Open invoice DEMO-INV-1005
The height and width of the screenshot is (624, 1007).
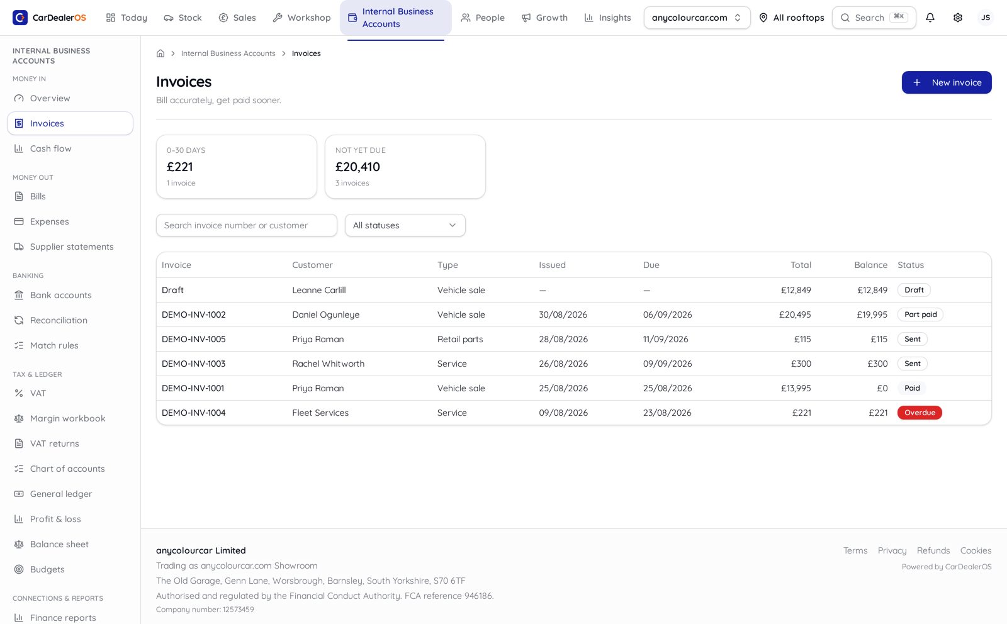194,339
